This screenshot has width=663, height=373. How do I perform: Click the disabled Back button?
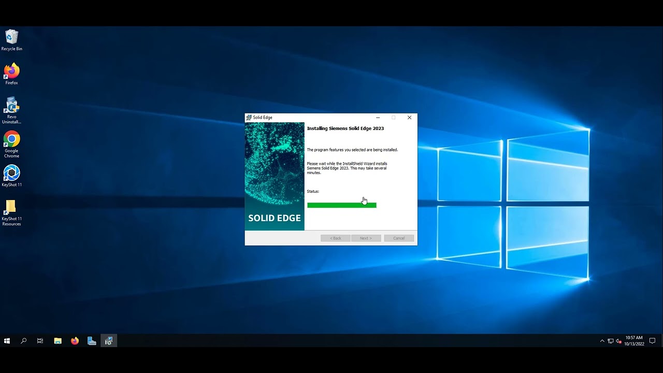pyautogui.click(x=336, y=238)
